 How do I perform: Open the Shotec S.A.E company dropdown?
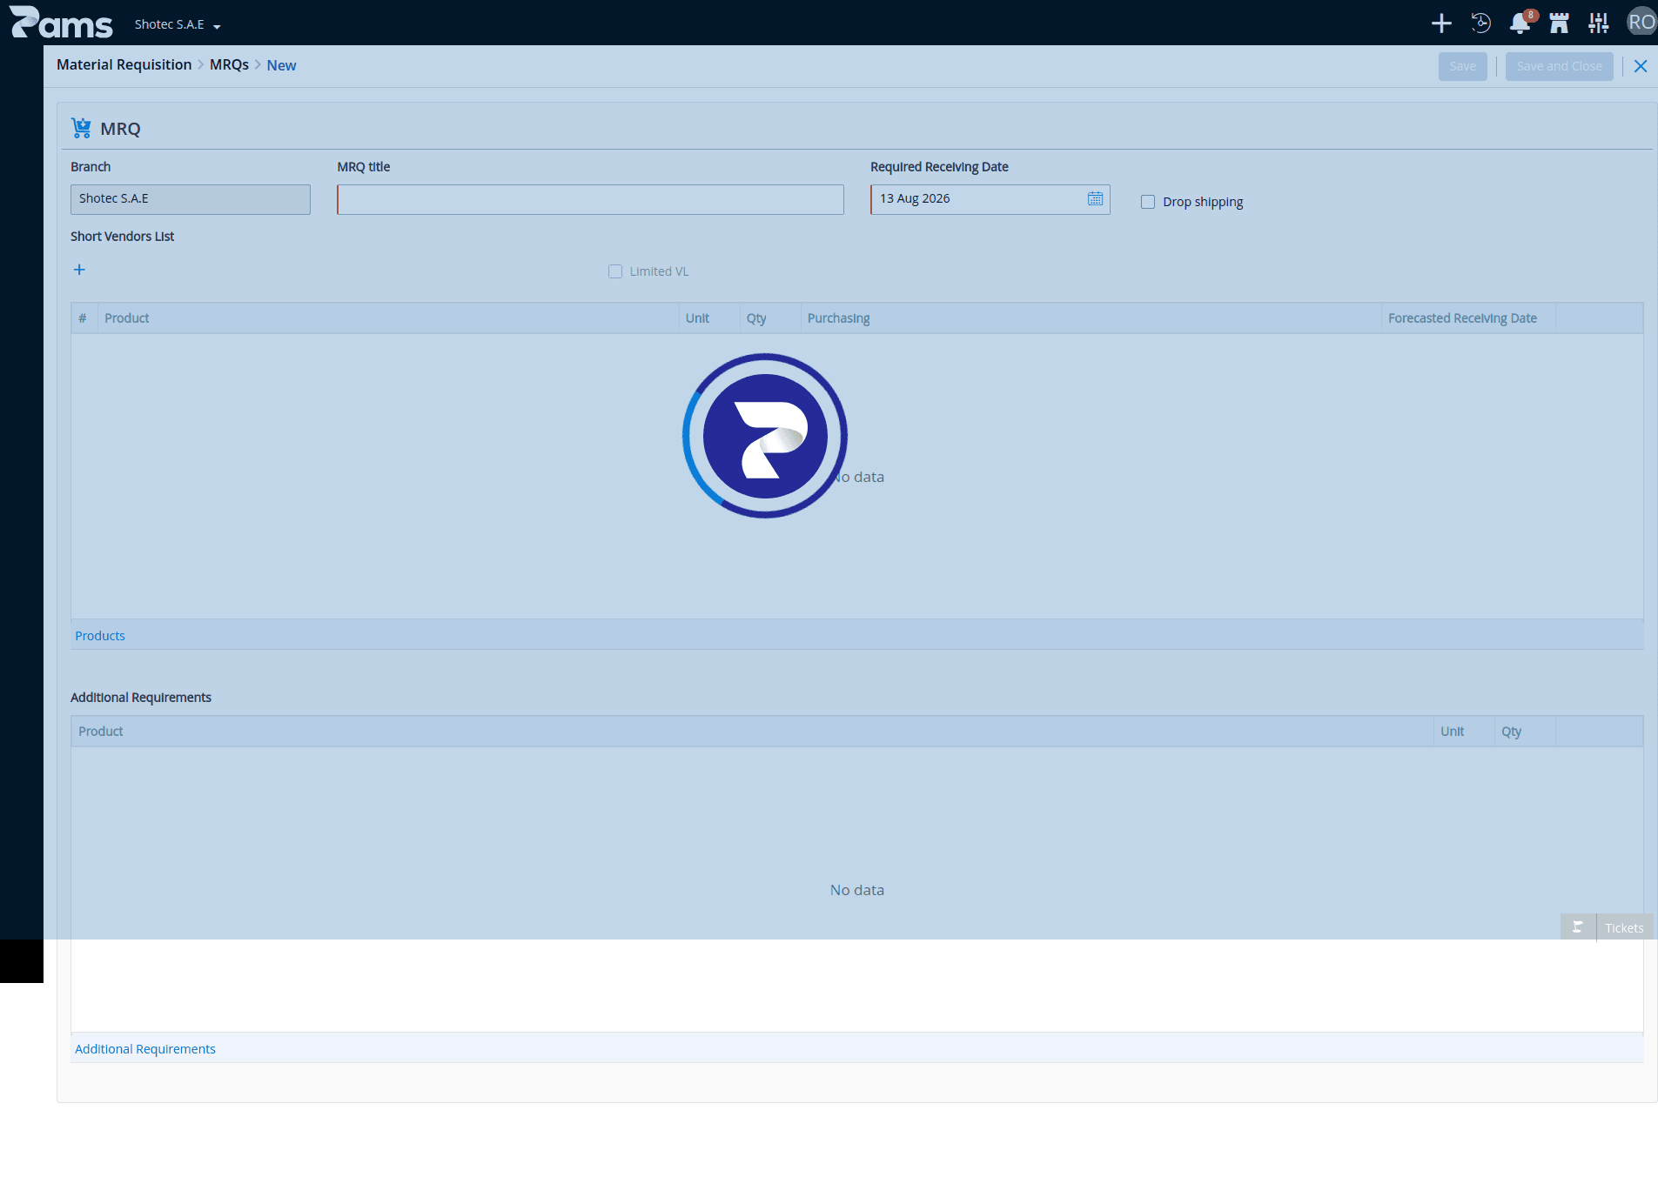coord(178,24)
